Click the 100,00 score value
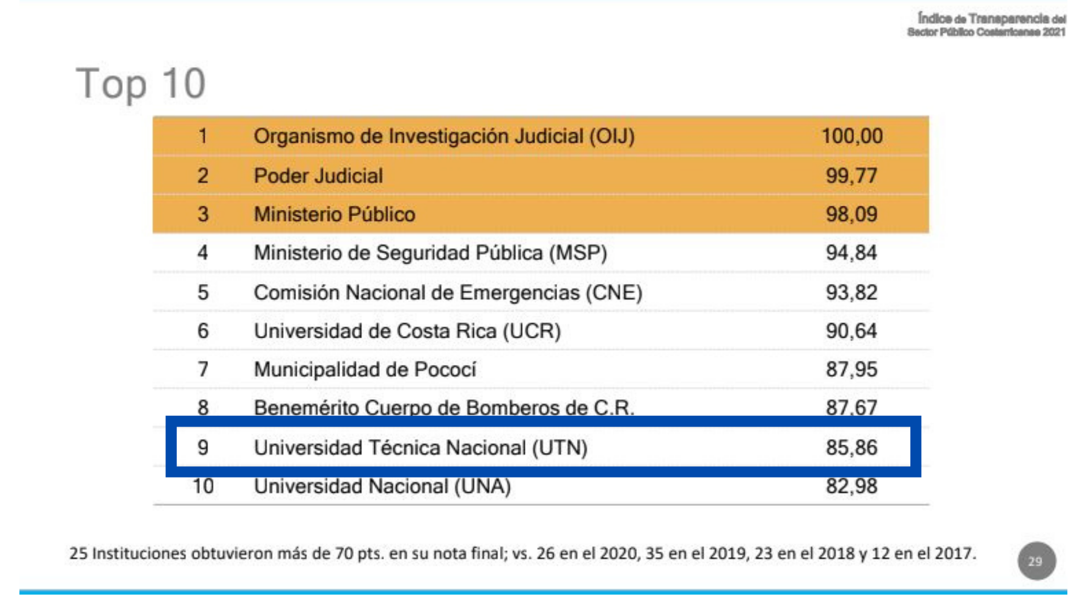1087x611 pixels. tap(851, 136)
